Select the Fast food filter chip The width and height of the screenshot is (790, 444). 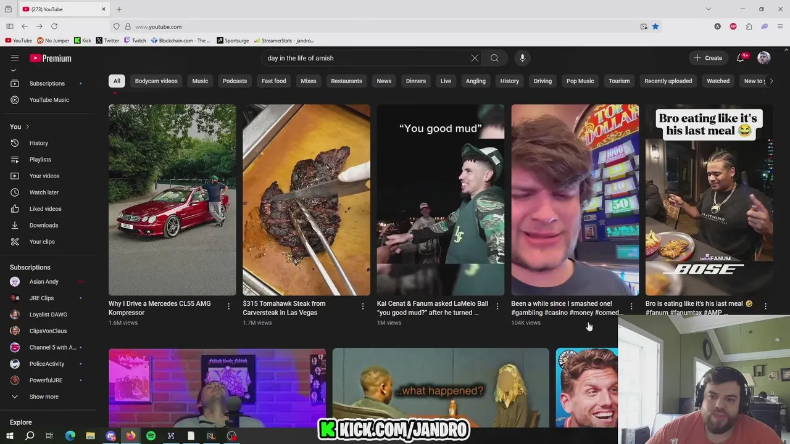coord(273,81)
